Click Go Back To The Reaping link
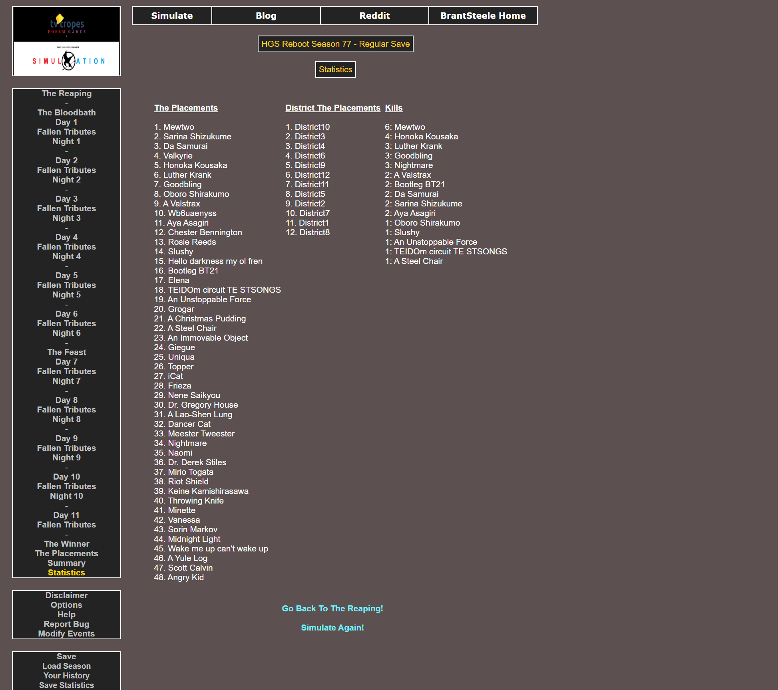Screen dimensions: 778x690 coord(332,609)
